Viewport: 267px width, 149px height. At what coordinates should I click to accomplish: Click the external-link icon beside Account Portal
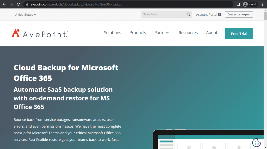point(219,14)
